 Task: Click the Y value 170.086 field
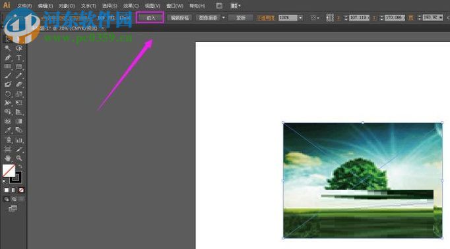click(395, 18)
